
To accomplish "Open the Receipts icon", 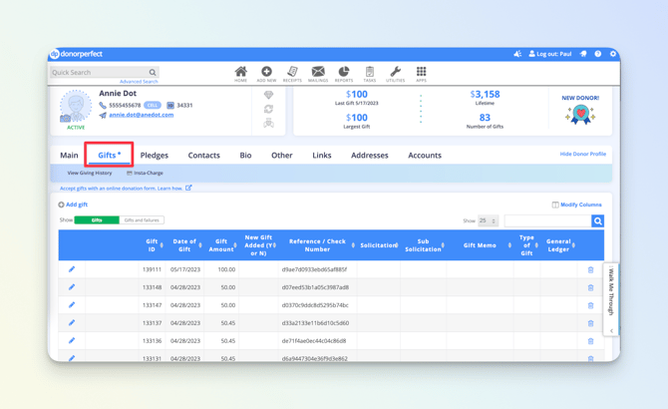I will point(292,72).
